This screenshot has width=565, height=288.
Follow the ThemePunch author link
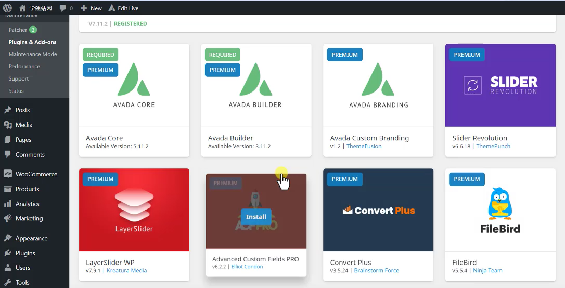493,146
